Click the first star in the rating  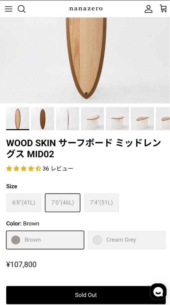[x=9, y=168]
